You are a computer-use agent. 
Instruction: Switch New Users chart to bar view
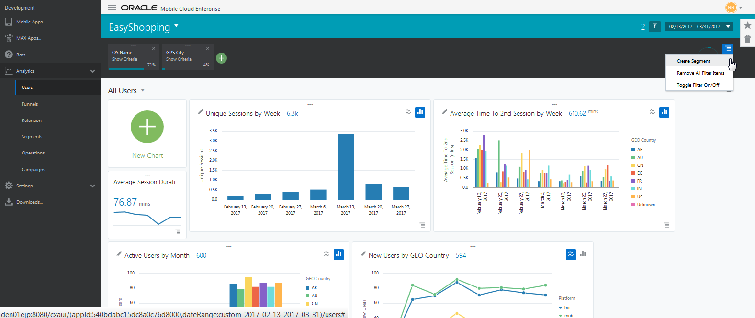tap(583, 254)
